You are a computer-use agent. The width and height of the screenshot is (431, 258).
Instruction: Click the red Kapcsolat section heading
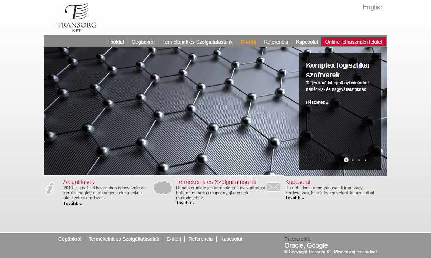tap(298, 182)
